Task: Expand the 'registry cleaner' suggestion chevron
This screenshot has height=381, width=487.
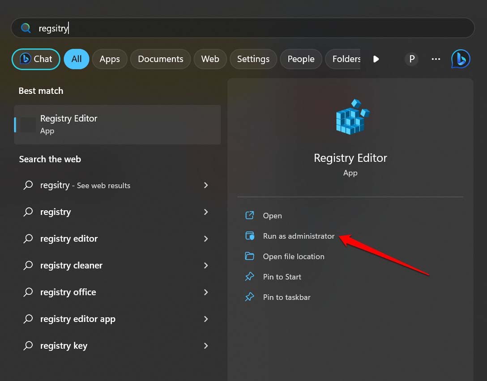Action: [x=206, y=265]
